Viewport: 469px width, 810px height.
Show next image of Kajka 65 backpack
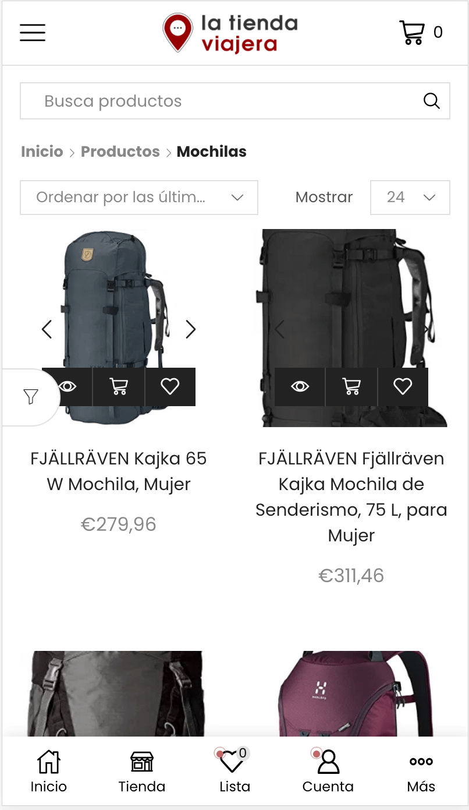(x=190, y=329)
